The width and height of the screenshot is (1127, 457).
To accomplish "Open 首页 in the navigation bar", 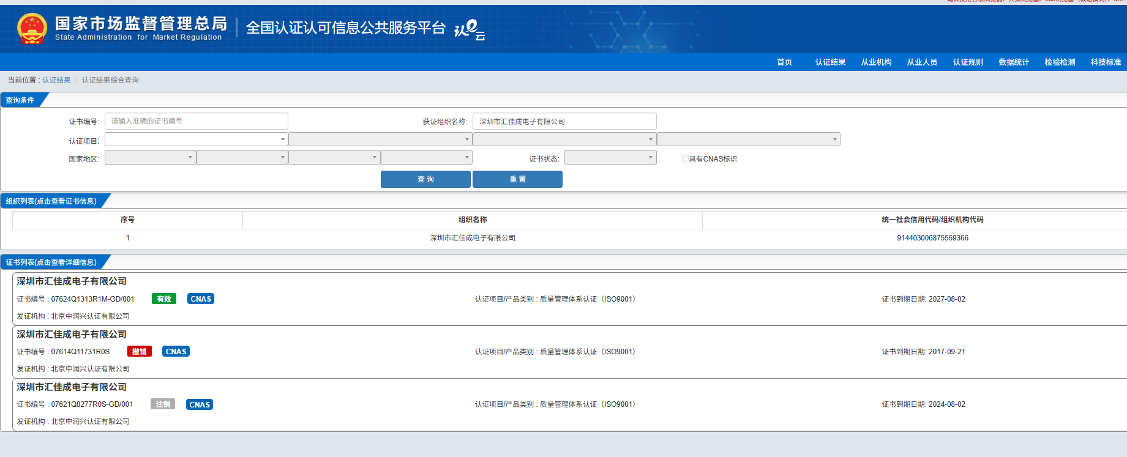I will pos(784,62).
